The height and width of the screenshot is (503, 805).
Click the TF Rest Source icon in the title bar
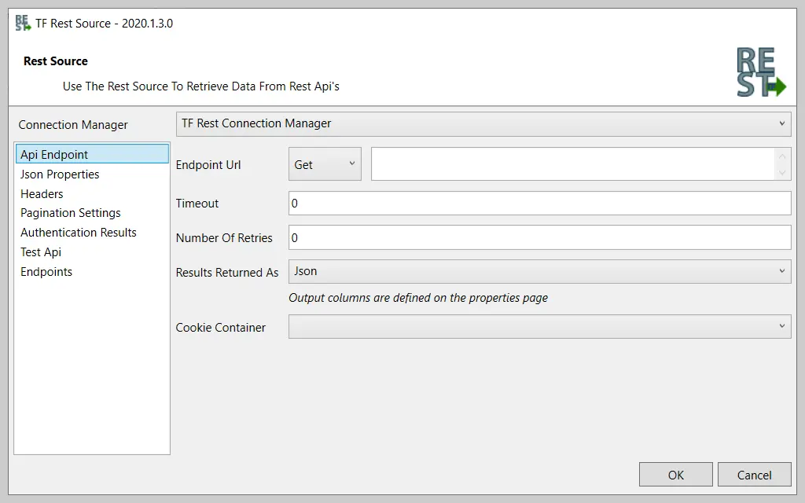[21, 24]
